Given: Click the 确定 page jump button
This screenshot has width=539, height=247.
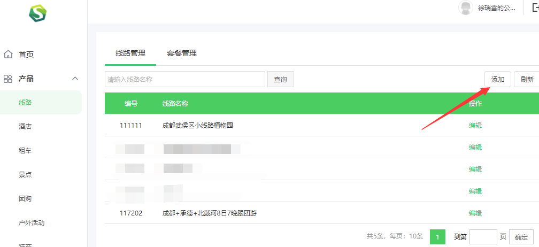Looking at the screenshot, I should pyautogui.click(x=521, y=237).
